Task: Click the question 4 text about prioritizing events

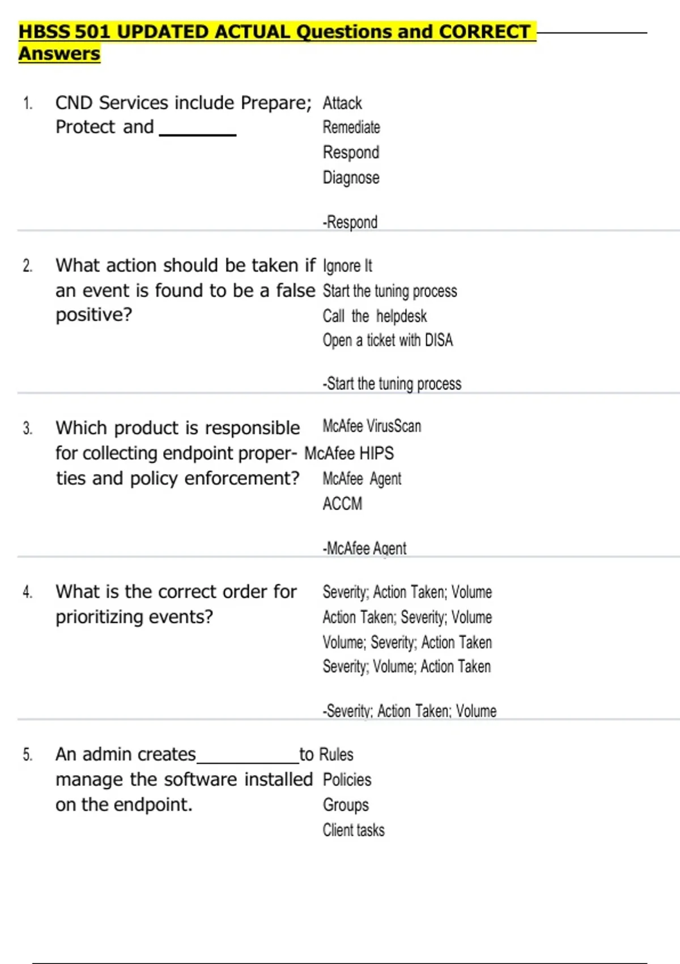Action: [176, 604]
